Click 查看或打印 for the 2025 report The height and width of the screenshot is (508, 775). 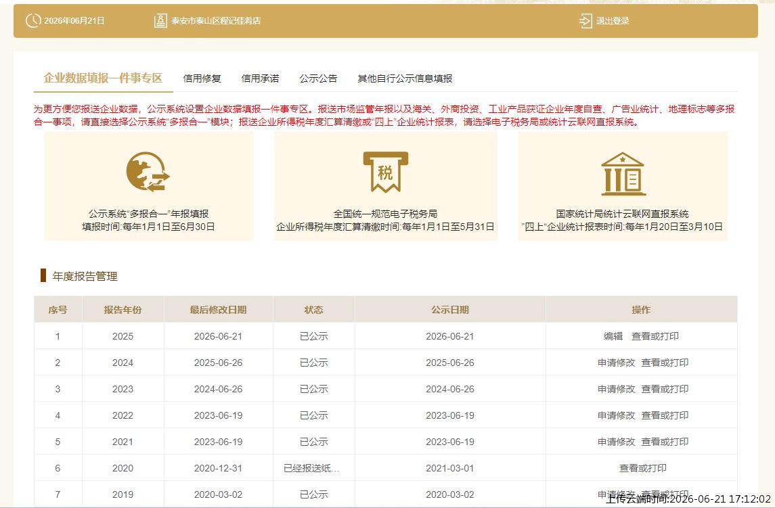655,336
